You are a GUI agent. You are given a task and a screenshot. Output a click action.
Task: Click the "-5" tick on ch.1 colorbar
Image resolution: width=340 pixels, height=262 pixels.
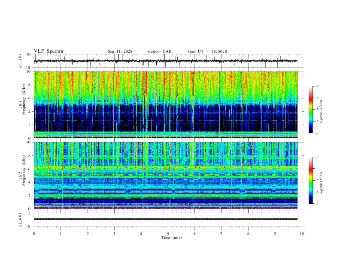pyautogui.click(x=316, y=110)
